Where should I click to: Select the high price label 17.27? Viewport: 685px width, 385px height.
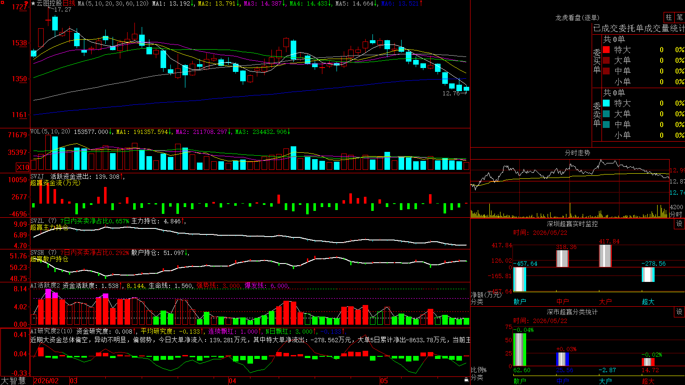pyautogui.click(x=63, y=9)
